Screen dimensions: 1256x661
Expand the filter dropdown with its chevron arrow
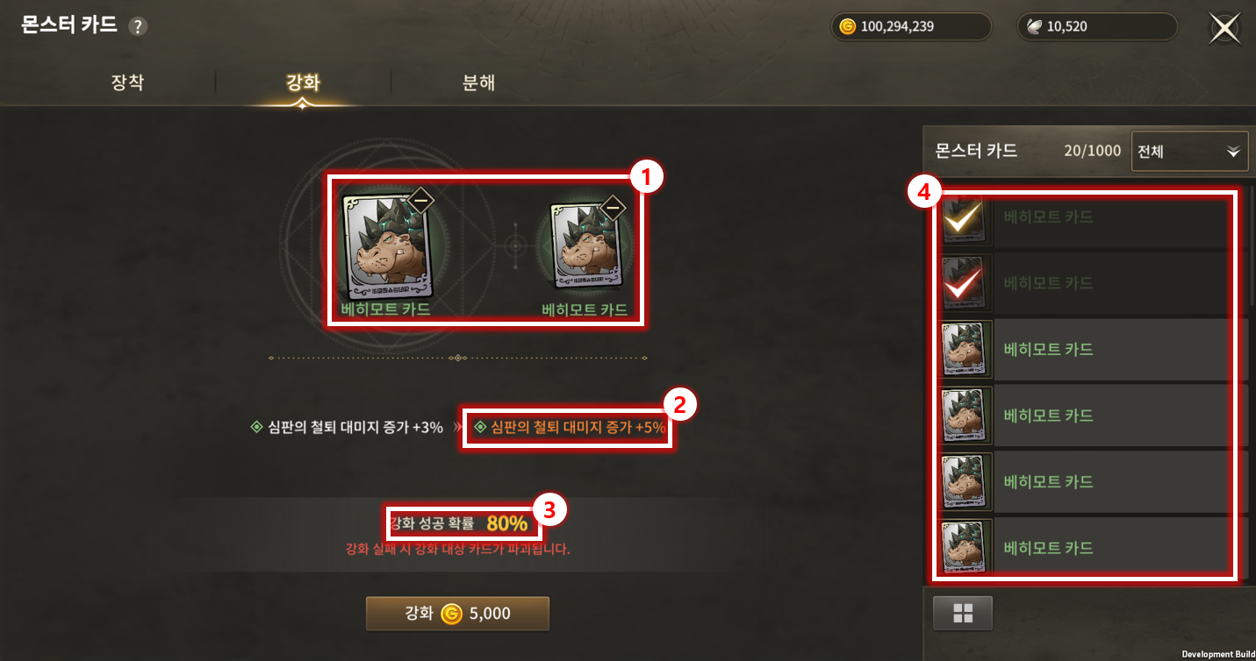(x=1234, y=152)
